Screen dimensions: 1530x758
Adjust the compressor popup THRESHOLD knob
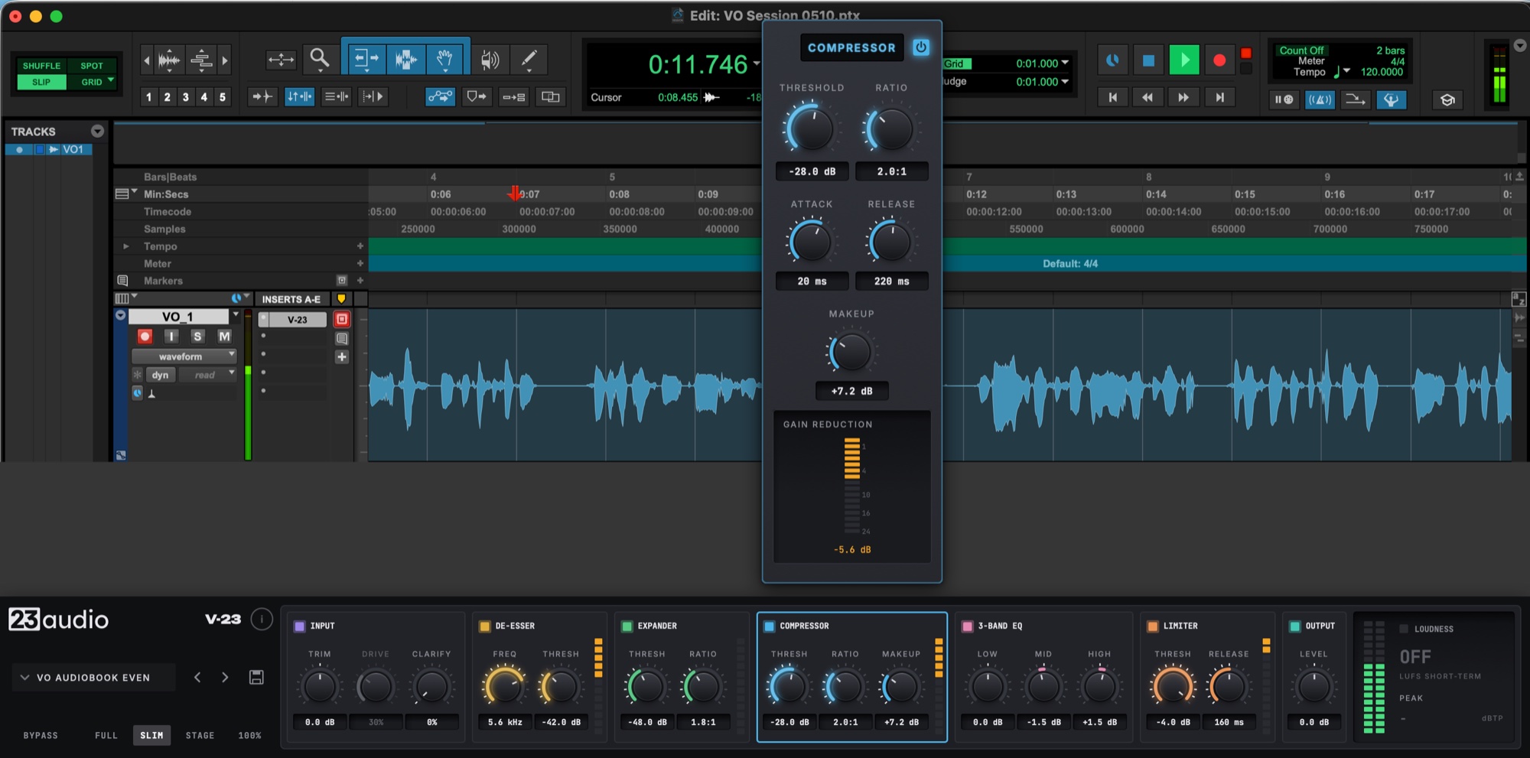coord(811,129)
